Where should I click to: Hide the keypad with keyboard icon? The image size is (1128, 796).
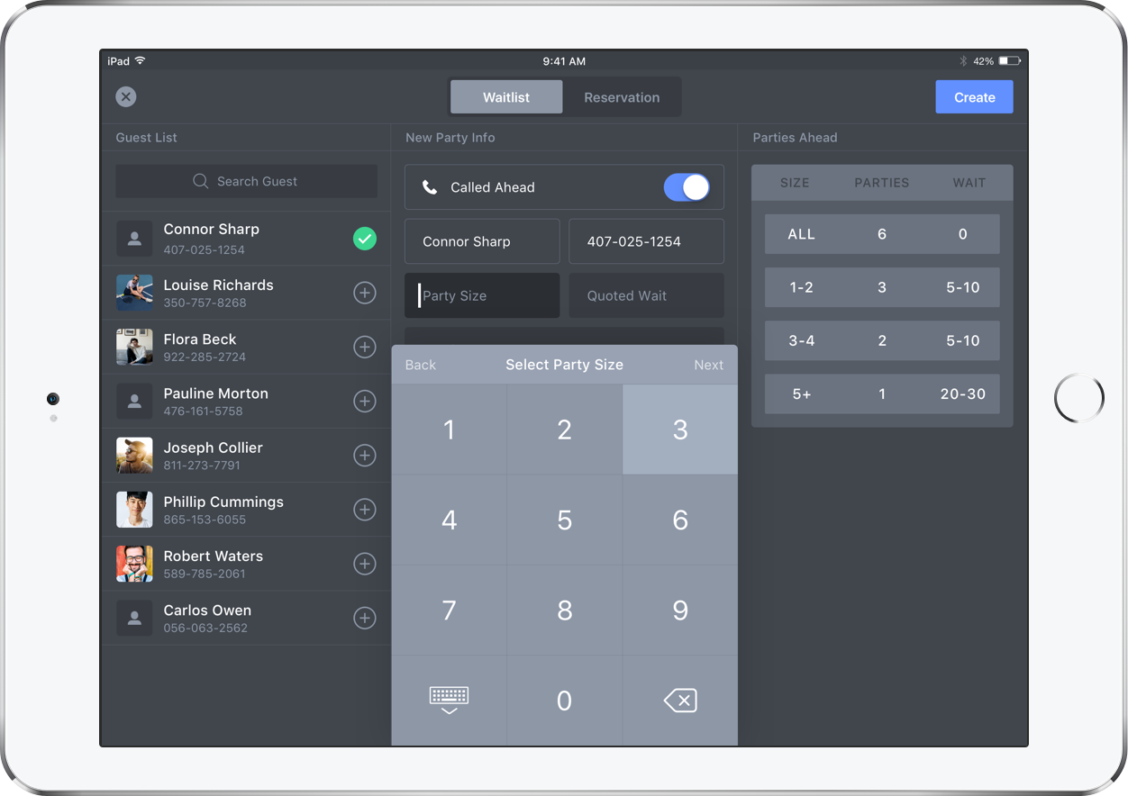(449, 701)
